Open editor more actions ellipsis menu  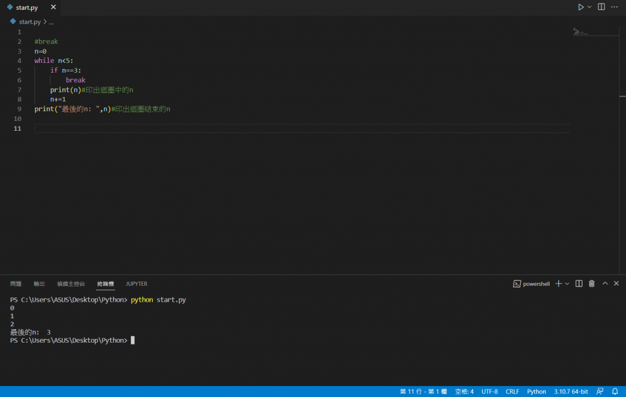(x=614, y=7)
